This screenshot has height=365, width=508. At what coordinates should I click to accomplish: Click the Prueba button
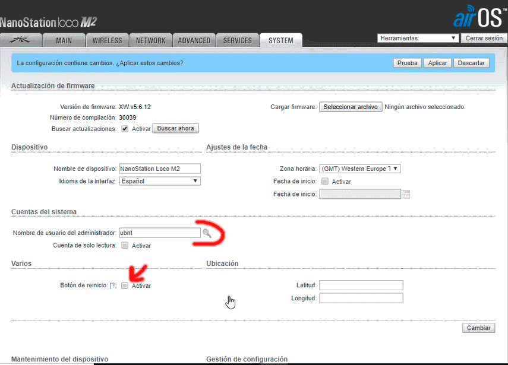click(407, 63)
